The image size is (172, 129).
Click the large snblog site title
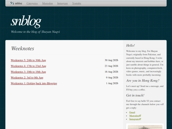coord(26,22)
